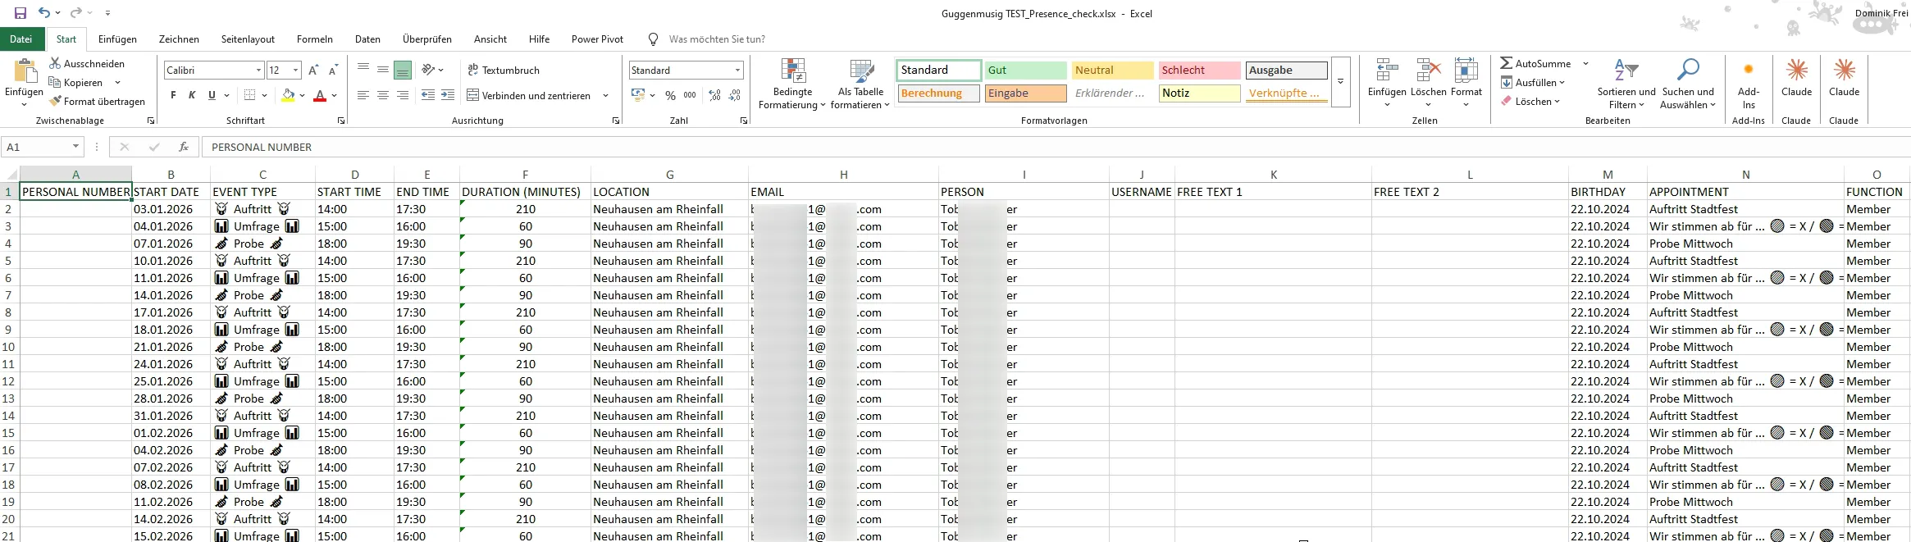1911x542 pixels.
Task: Expand the cell styles gallery
Action: click(1340, 82)
